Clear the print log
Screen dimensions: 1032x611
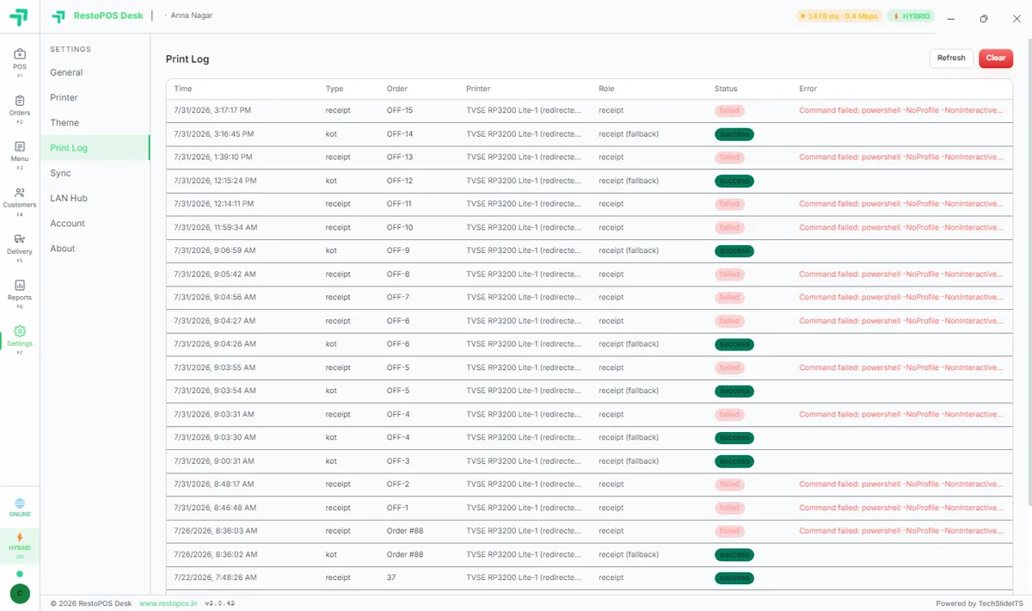996,58
